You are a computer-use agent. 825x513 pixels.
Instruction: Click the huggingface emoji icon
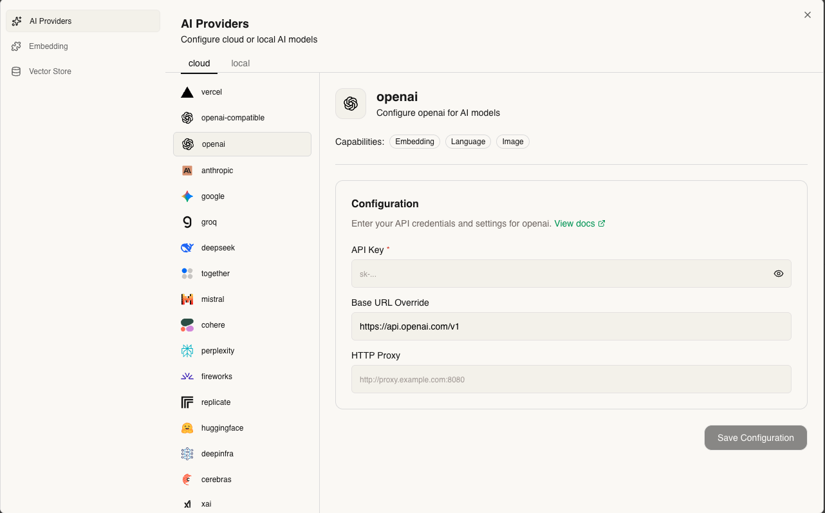(187, 428)
